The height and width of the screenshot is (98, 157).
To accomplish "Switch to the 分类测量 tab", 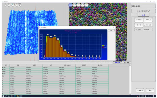I will 126,63.
